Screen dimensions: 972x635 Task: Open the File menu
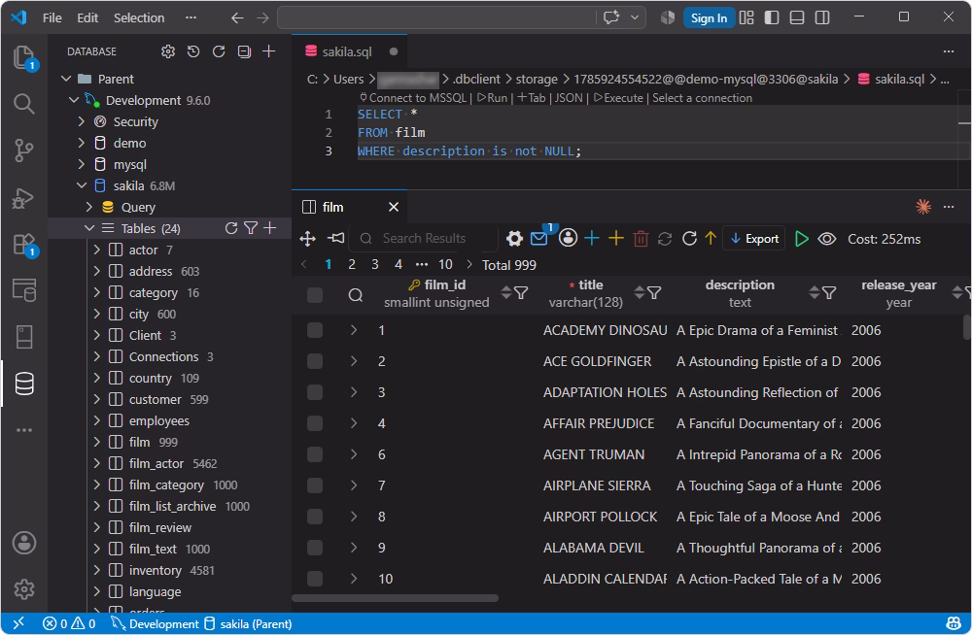tap(52, 18)
